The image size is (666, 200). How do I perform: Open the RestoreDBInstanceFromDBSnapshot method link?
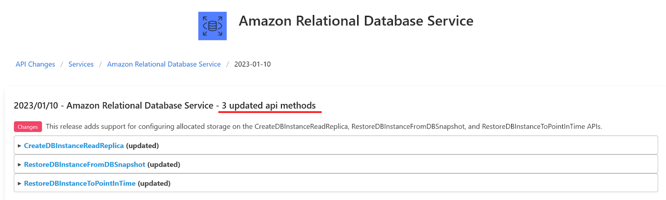[x=84, y=164]
